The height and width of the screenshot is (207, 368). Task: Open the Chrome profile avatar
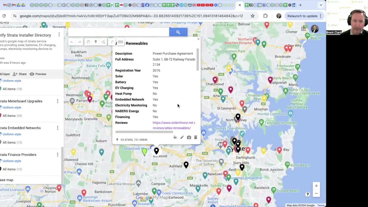[279, 16]
